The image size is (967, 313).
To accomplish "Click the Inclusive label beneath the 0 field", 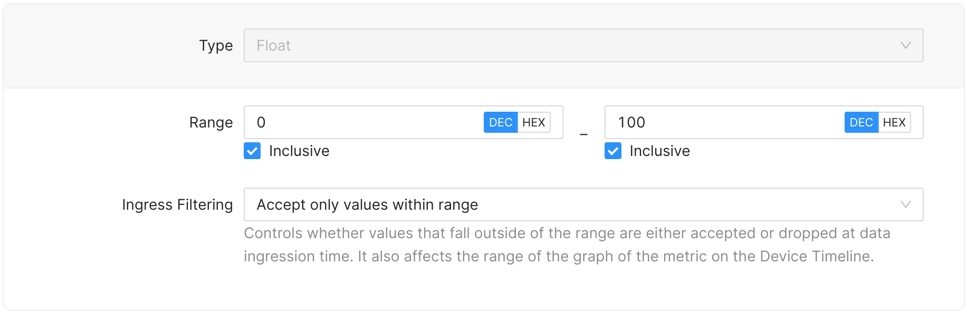I will pos(299,151).
